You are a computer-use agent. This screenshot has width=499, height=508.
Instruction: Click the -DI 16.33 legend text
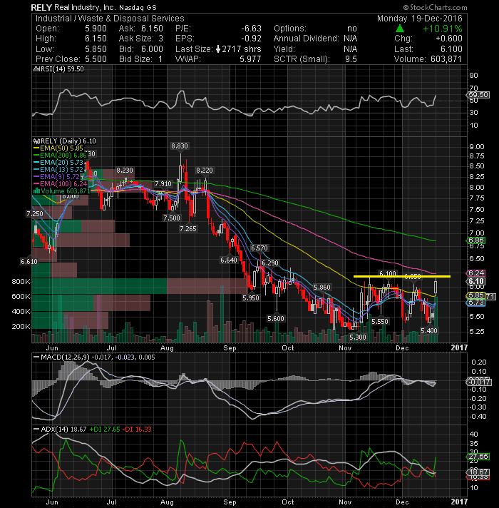tap(137, 430)
